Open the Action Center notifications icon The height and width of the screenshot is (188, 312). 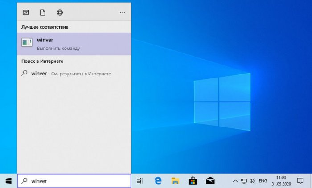click(300, 181)
